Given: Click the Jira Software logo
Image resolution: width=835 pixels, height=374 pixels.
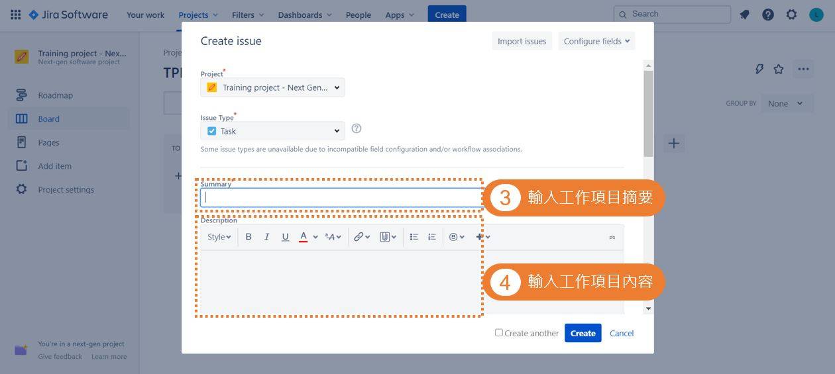Looking at the screenshot, I should pos(68,15).
